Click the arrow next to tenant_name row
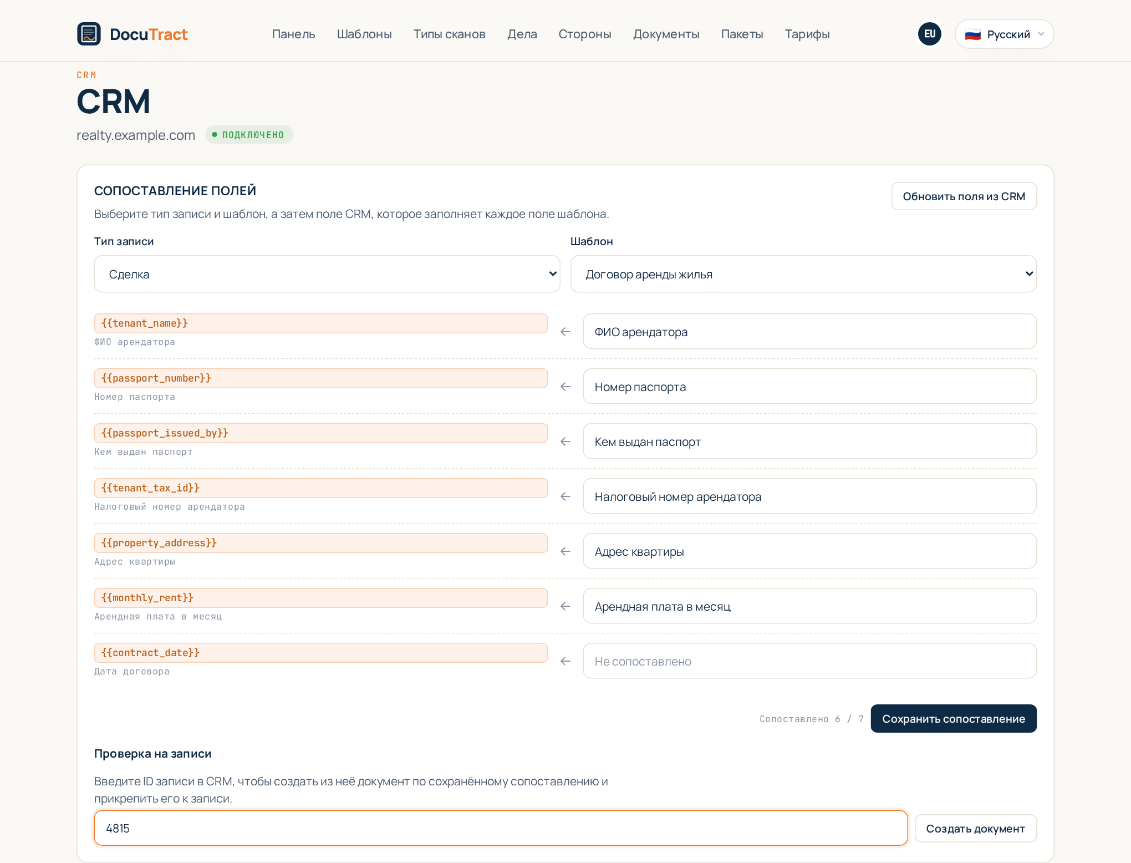This screenshot has height=863, width=1131. 565,332
